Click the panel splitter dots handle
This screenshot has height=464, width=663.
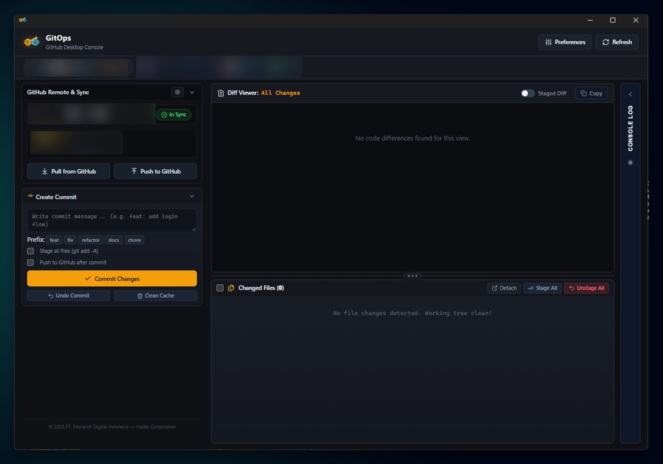click(412, 276)
